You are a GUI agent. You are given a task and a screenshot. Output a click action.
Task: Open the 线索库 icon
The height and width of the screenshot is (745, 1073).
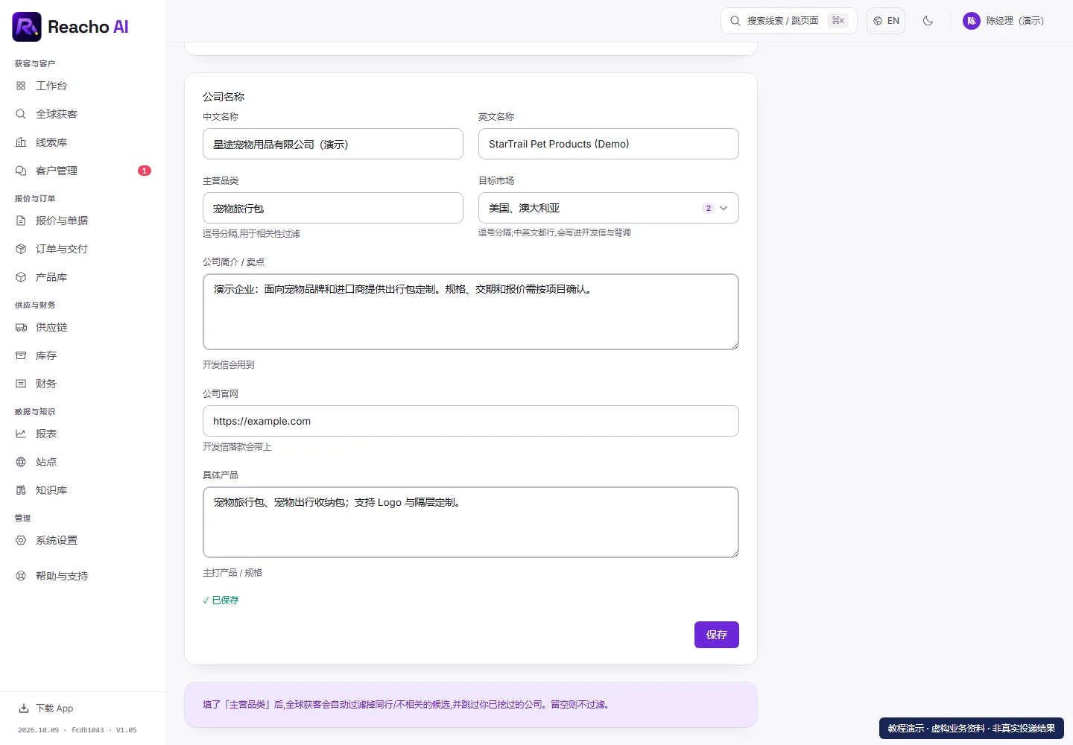click(21, 142)
